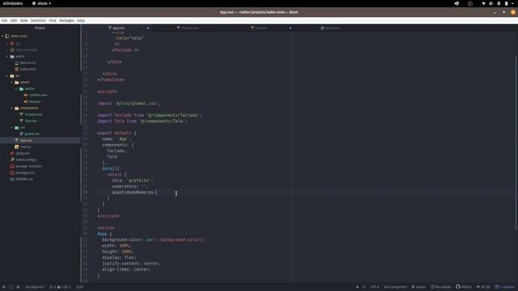Collapse the public folder
Viewport: 518px width, 291px height.
point(7,57)
